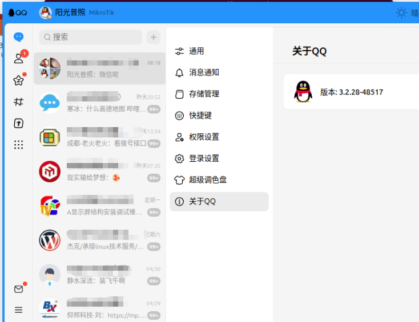The height and width of the screenshot is (322, 419).
Task: Click the red MikroTik cube avatar
Action: 50,172
